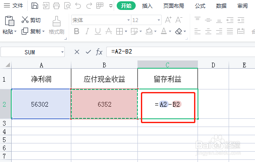Expand the clear eraser dropdown arrow
The image size is (255, 162).
(185, 31)
